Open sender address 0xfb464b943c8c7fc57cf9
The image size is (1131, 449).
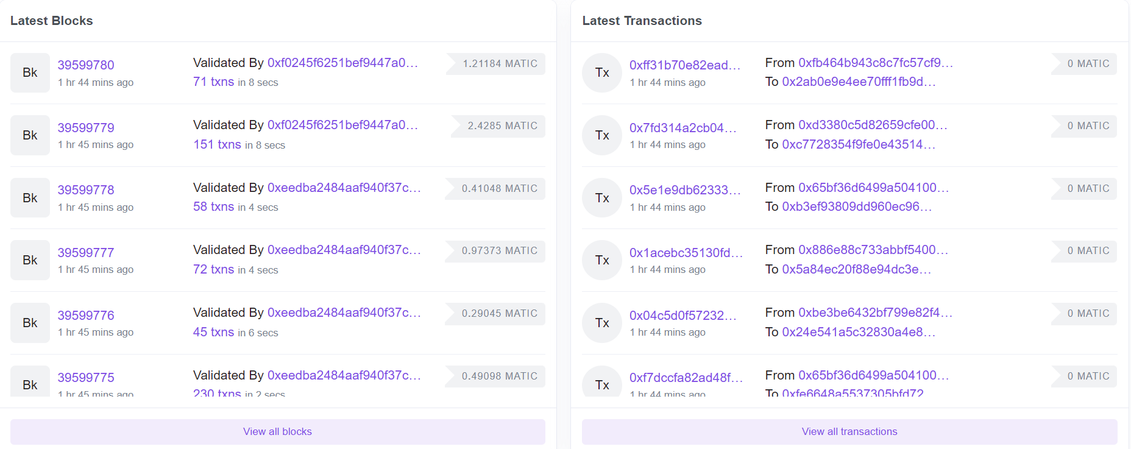[x=875, y=63]
